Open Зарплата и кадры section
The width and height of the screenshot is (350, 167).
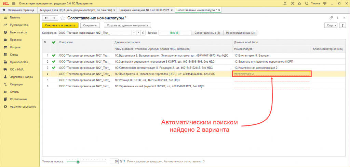(21, 77)
